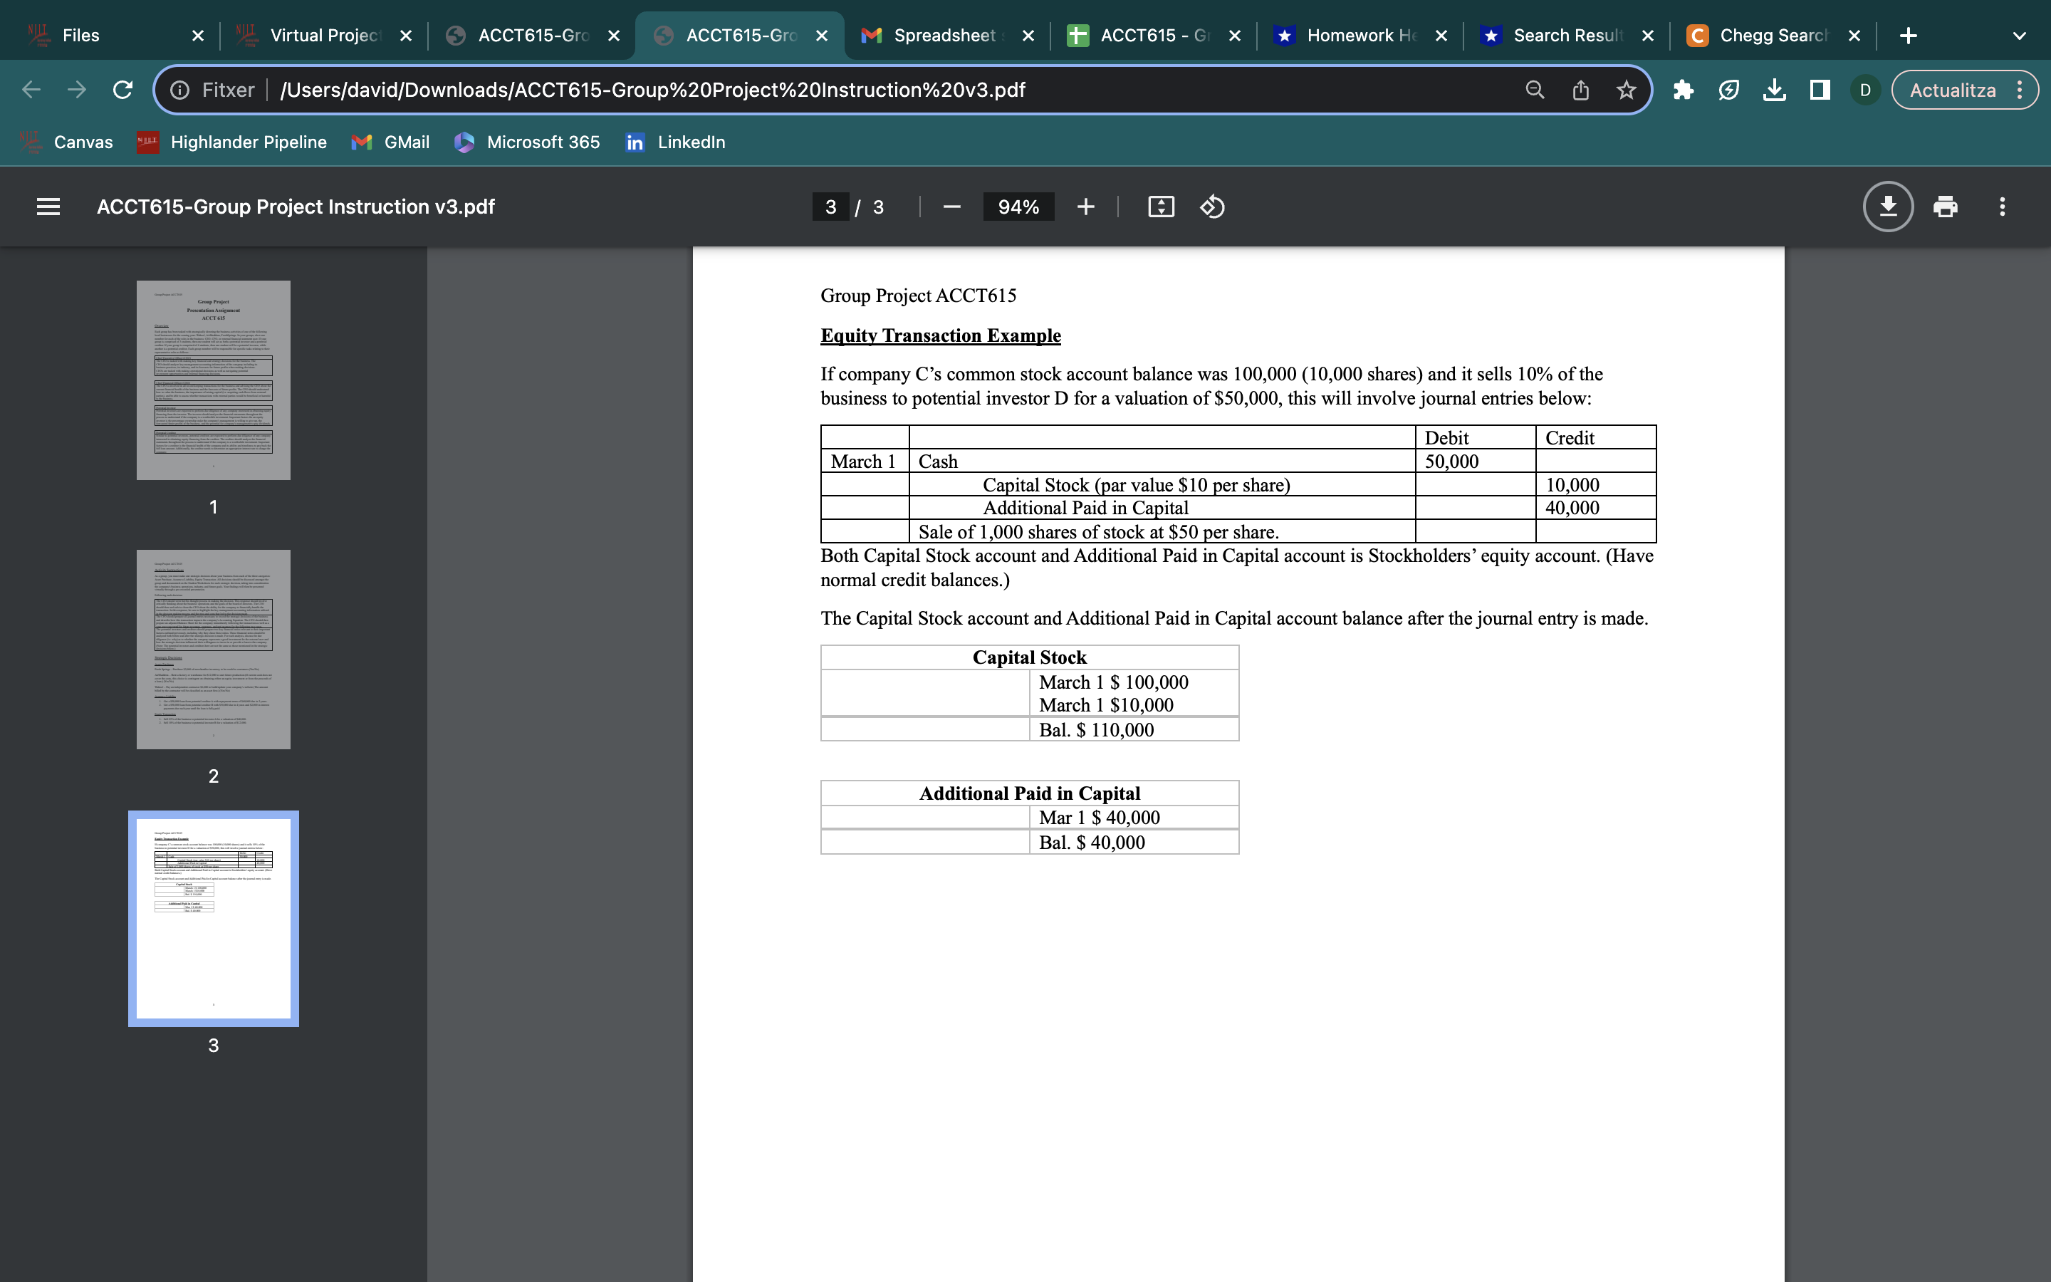Open Chrome menu next to Actualitza
This screenshot has height=1282, width=2051.
pos(2020,90)
